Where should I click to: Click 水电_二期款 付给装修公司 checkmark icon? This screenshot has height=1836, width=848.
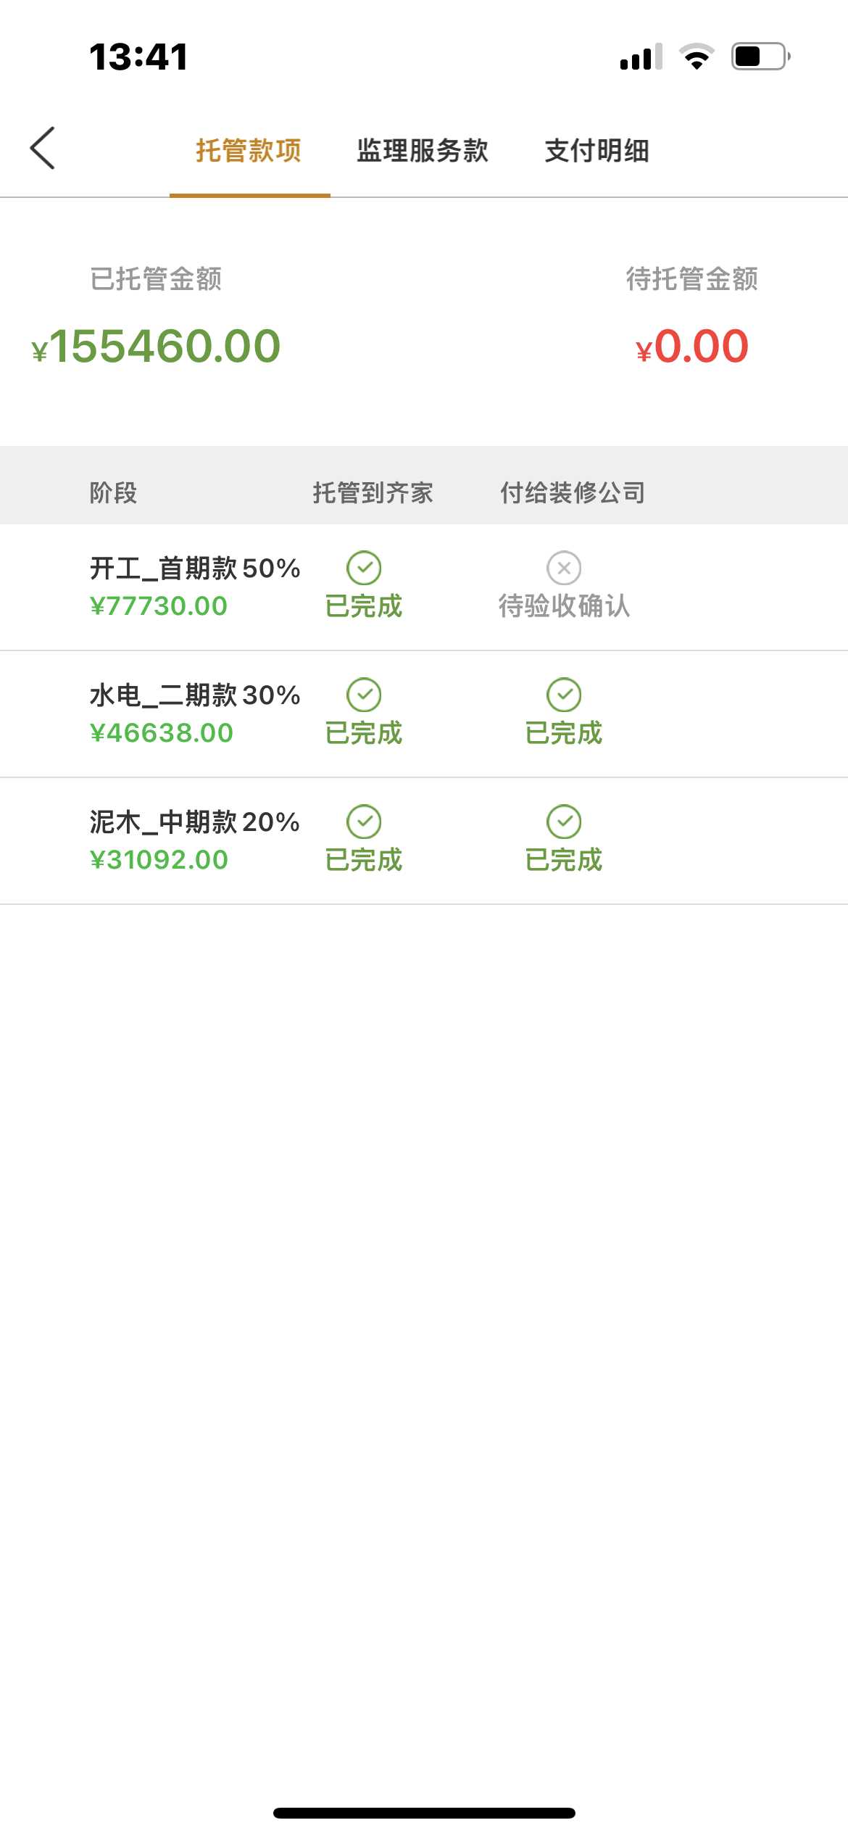[564, 695]
